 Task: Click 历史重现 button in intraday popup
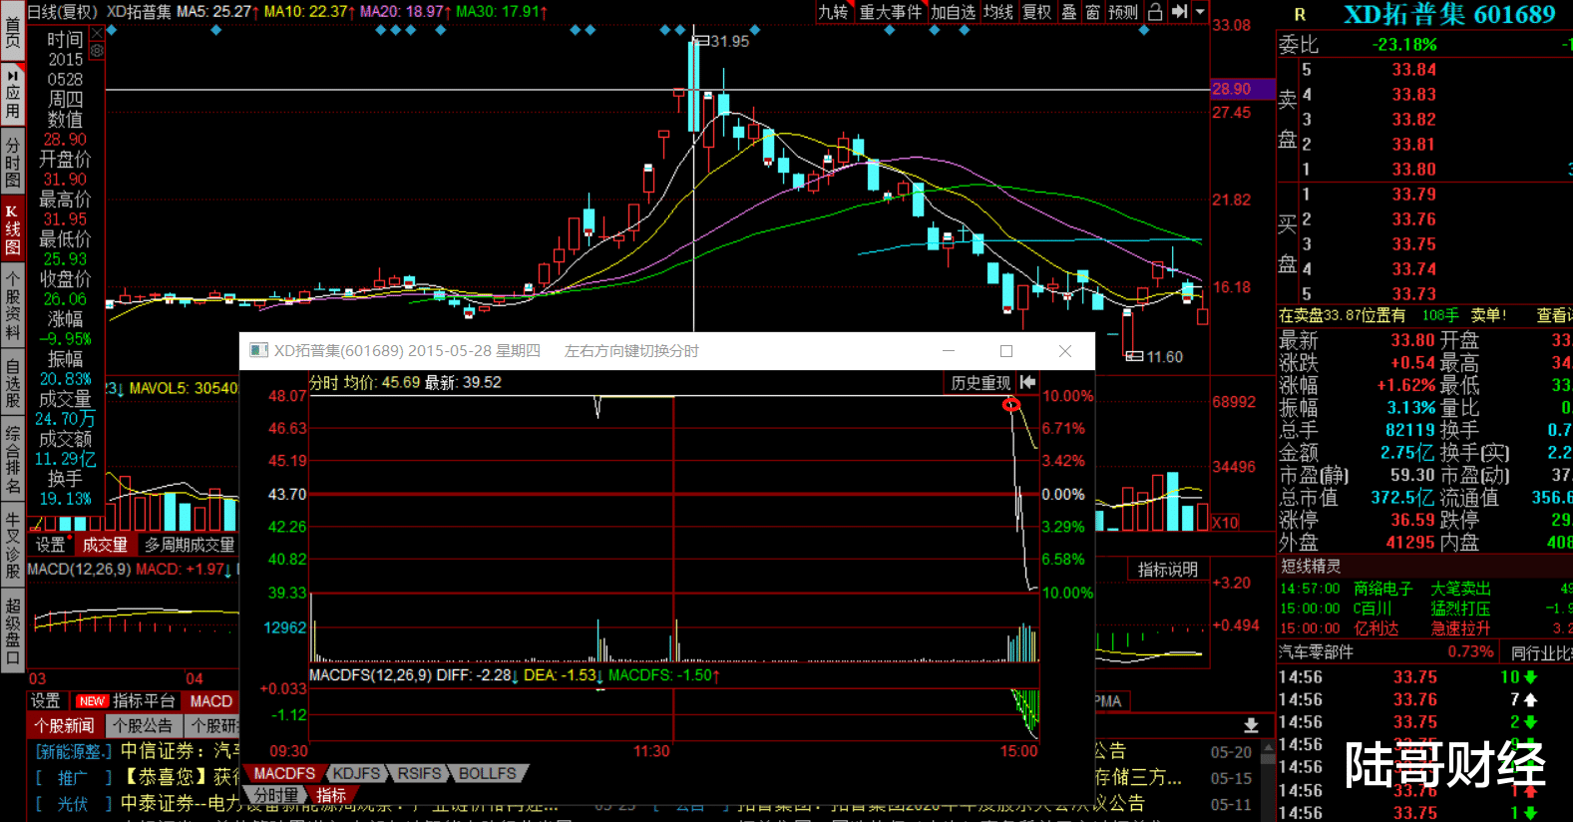[981, 383]
